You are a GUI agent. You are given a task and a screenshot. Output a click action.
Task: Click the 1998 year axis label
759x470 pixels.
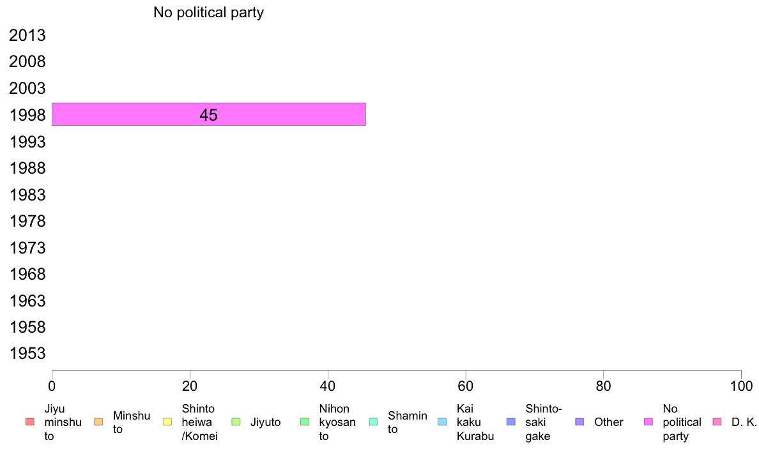tap(27, 115)
